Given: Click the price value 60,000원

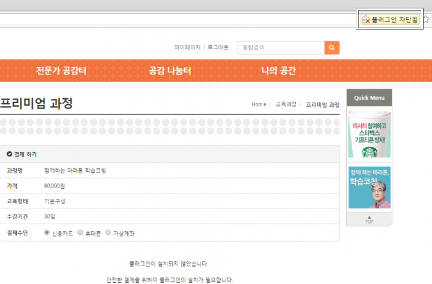Looking at the screenshot, I should (x=55, y=186).
